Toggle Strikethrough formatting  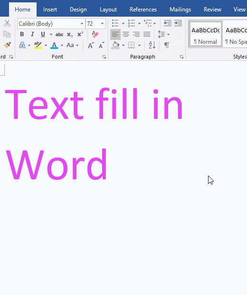point(59,34)
